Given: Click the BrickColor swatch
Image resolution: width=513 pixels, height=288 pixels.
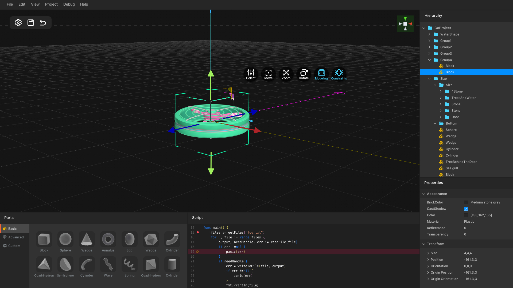Looking at the screenshot, I should coord(466,202).
